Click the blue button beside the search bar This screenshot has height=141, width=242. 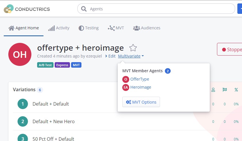tap(240, 9)
